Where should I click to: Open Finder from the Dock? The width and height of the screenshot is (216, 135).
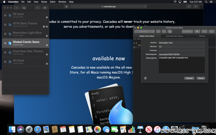pyautogui.click(x=12, y=129)
